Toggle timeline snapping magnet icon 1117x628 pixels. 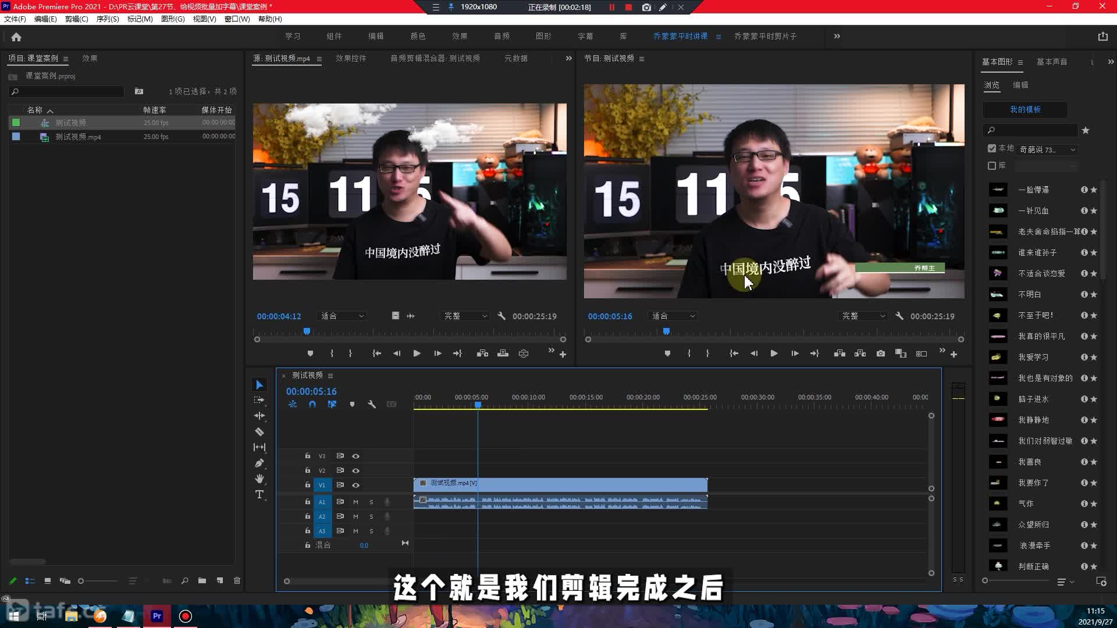312,404
